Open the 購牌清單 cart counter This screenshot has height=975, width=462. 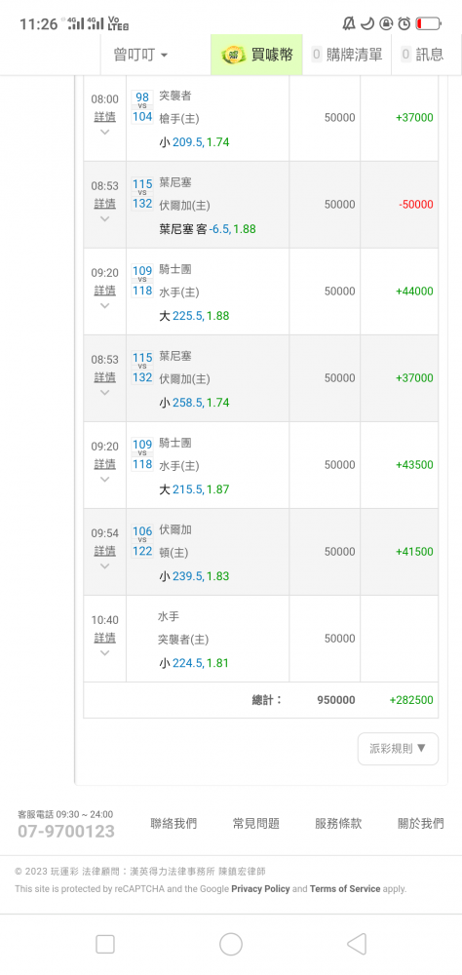[x=347, y=55]
